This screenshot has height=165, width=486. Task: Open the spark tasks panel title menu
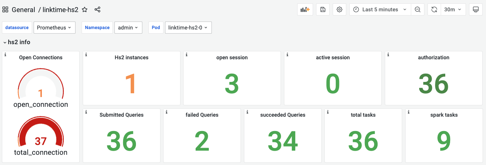tap(444, 115)
